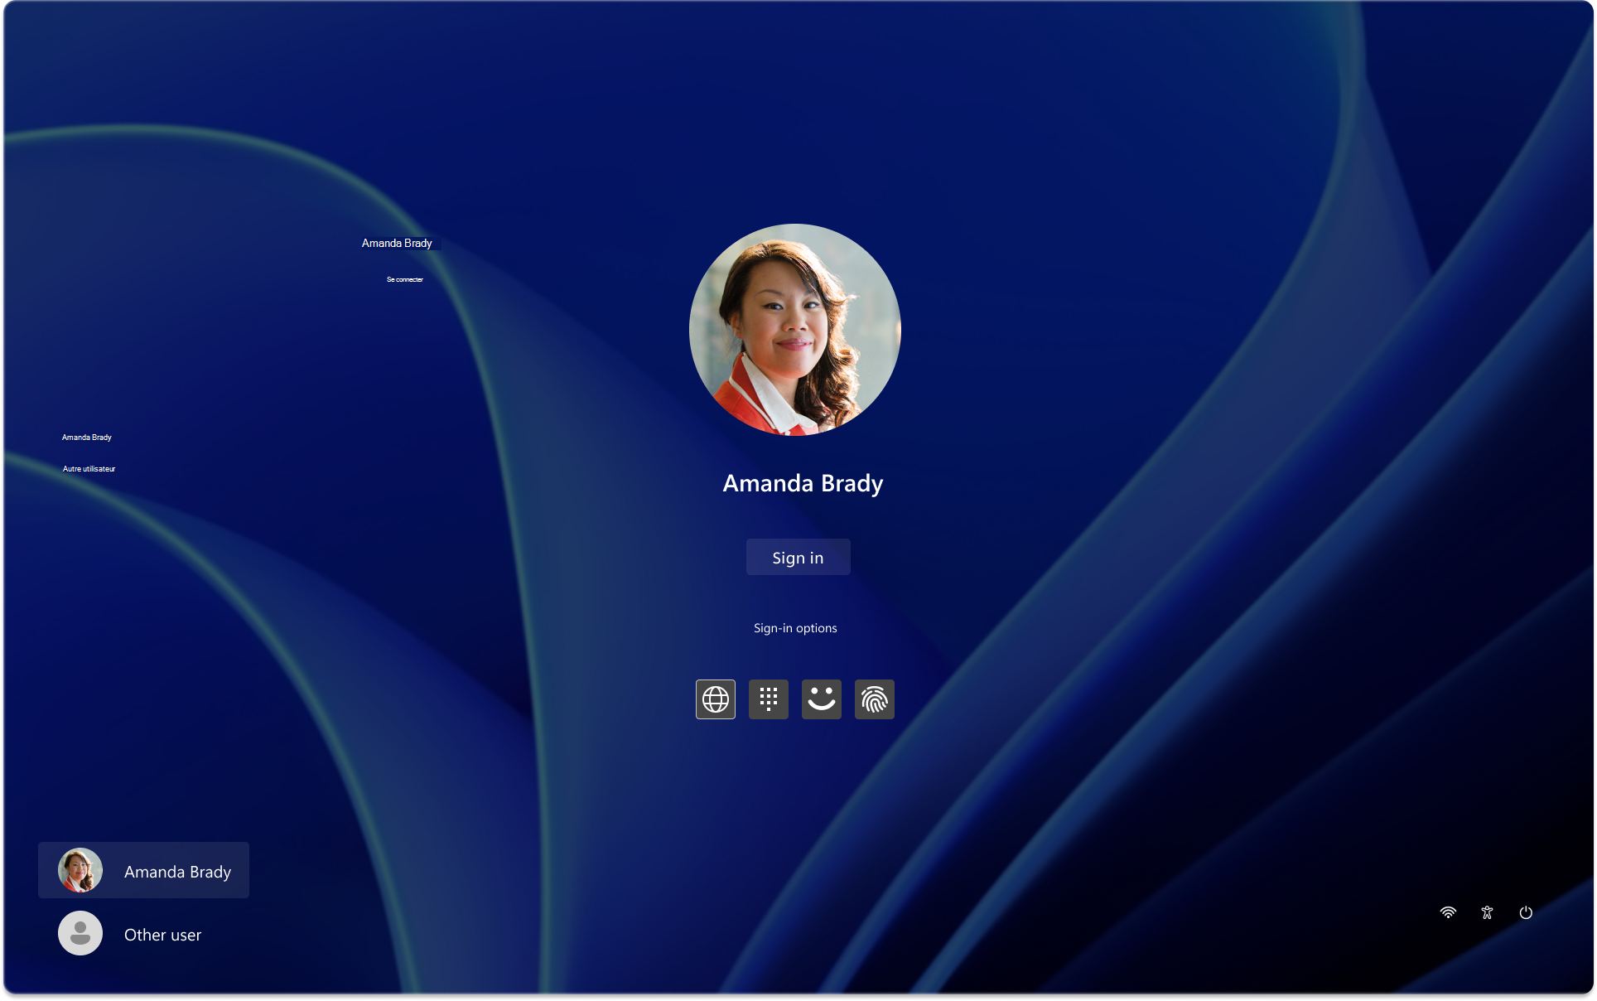Image resolution: width=1597 pixels, height=1001 pixels.
Task: Select the Amanda Brady account in the user list
Action: (143, 870)
